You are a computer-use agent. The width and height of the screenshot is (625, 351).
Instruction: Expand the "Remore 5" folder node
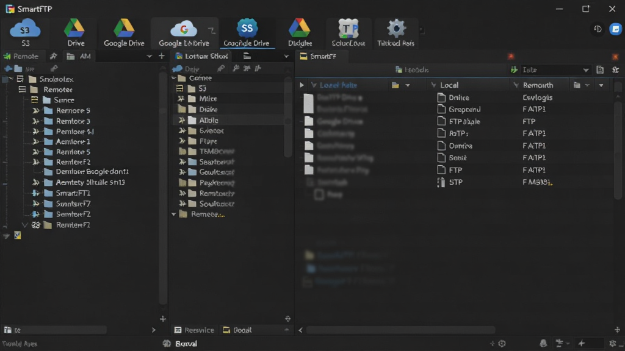tap(36, 110)
